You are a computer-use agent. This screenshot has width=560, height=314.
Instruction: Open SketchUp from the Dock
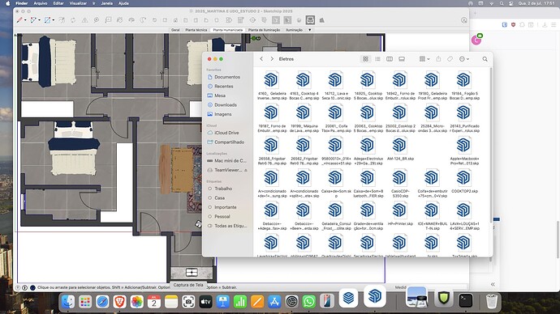point(375,296)
